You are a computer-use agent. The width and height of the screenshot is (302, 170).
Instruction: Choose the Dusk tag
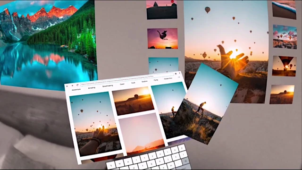click(x=133, y=83)
